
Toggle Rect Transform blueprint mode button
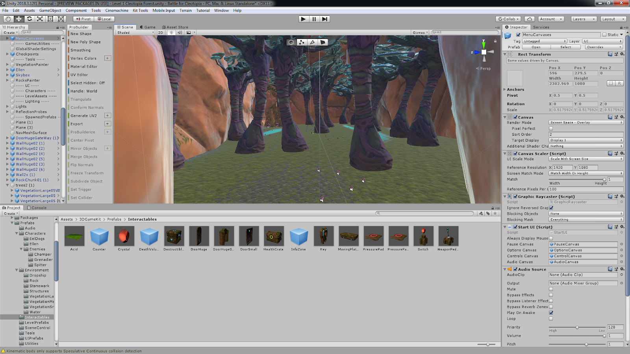tap(611, 83)
